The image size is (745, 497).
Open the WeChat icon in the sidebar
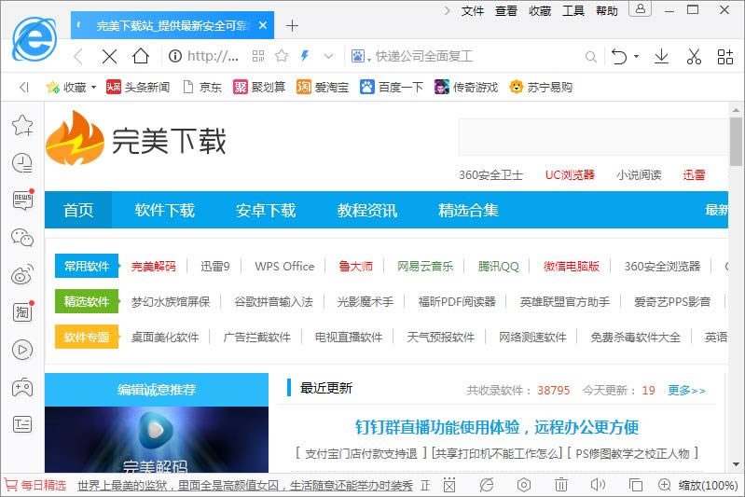(x=22, y=238)
